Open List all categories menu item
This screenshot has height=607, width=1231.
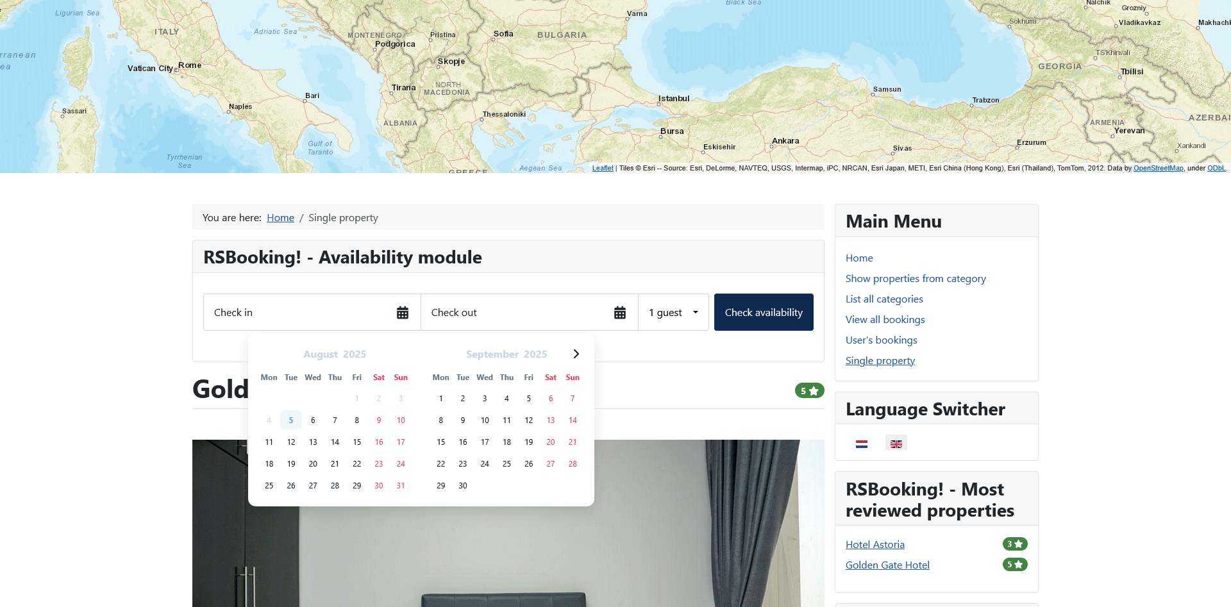click(884, 299)
